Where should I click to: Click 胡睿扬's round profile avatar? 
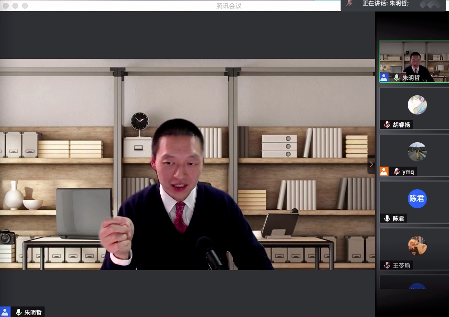click(417, 105)
